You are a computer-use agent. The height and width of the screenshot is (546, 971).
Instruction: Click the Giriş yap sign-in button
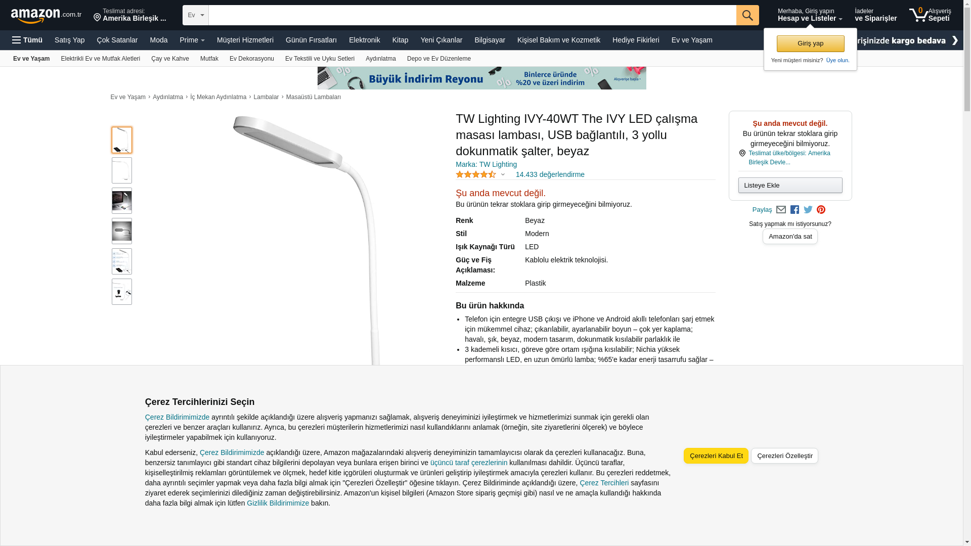(810, 43)
